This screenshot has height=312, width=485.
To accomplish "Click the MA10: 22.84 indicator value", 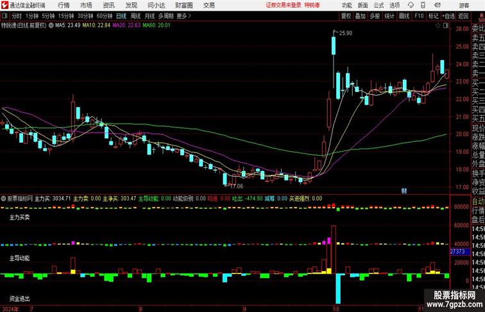I will click(96, 26).
